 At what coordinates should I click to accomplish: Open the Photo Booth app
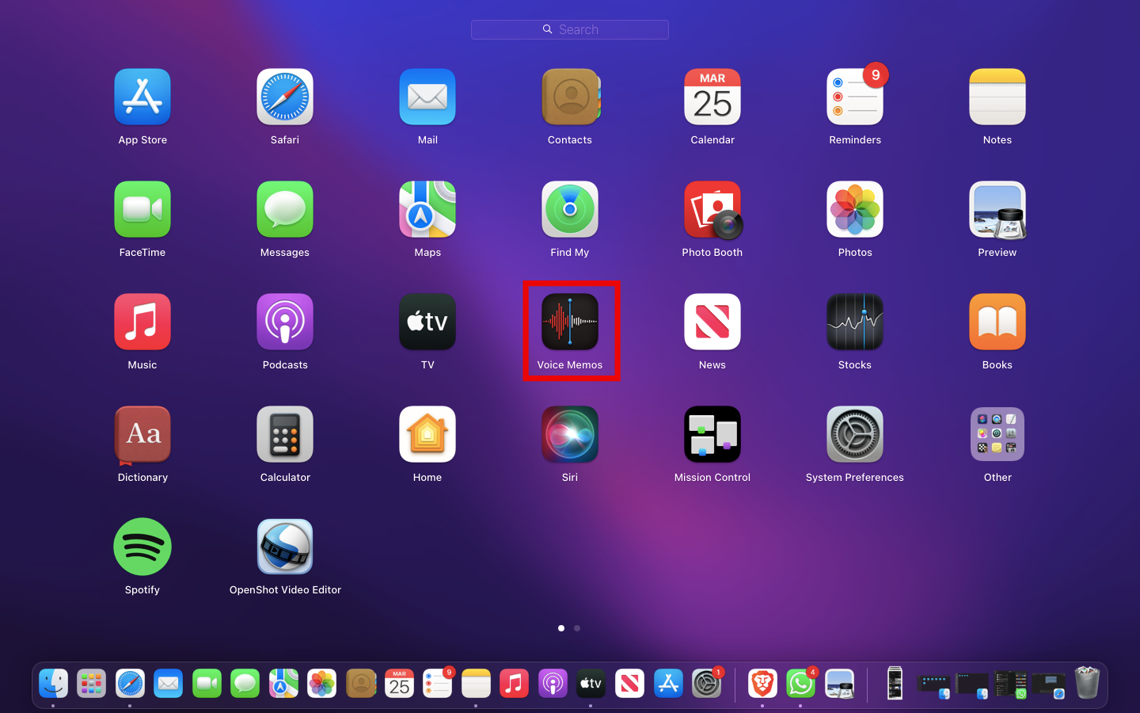pos(712,210)
